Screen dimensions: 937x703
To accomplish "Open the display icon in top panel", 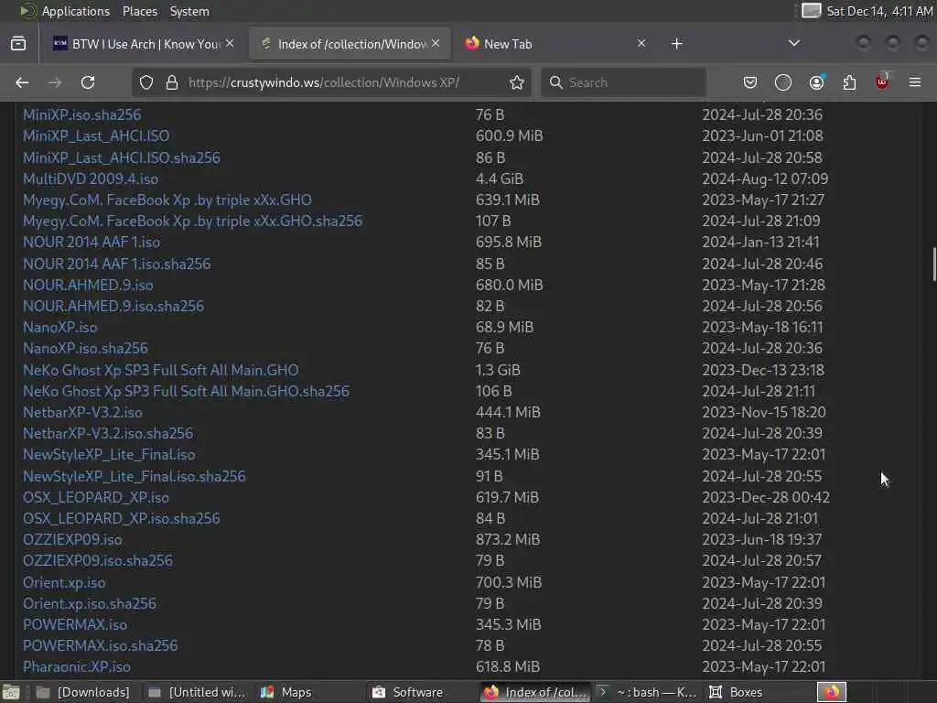I will pos(811,11).
